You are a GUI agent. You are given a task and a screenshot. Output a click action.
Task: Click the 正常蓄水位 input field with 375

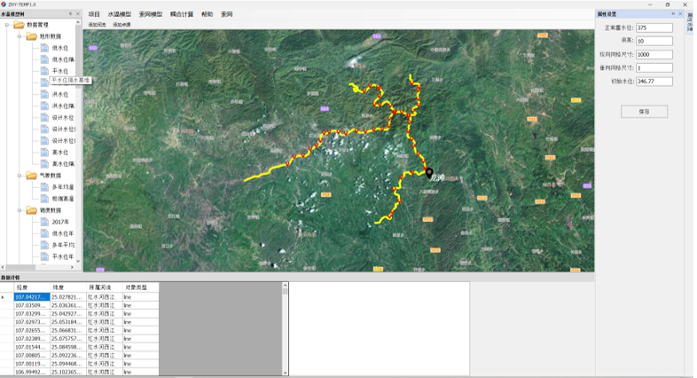point(654,28)
